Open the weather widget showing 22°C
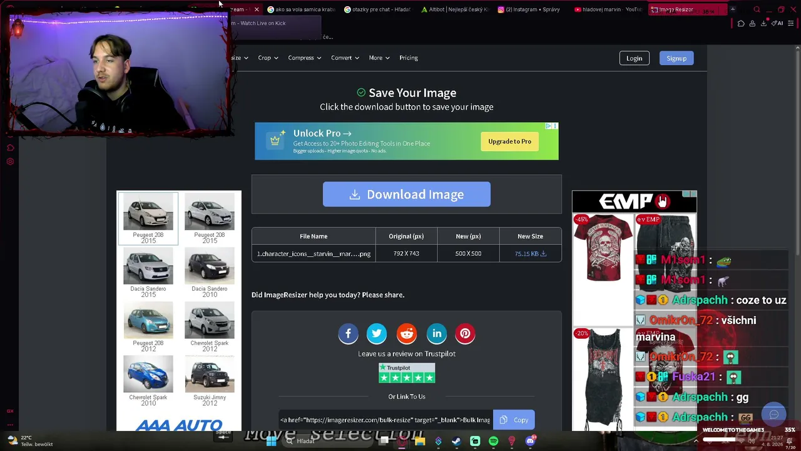Screen dimensions: 801x451 30,441
